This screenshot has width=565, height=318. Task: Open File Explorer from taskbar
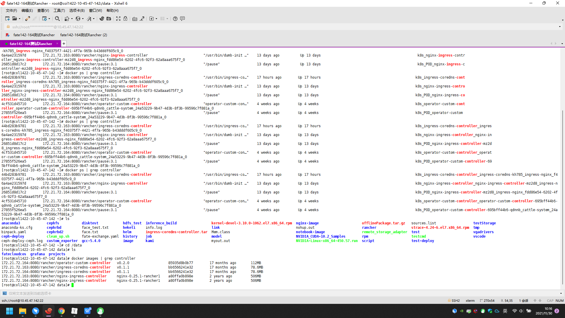click(x=23, y=311)
